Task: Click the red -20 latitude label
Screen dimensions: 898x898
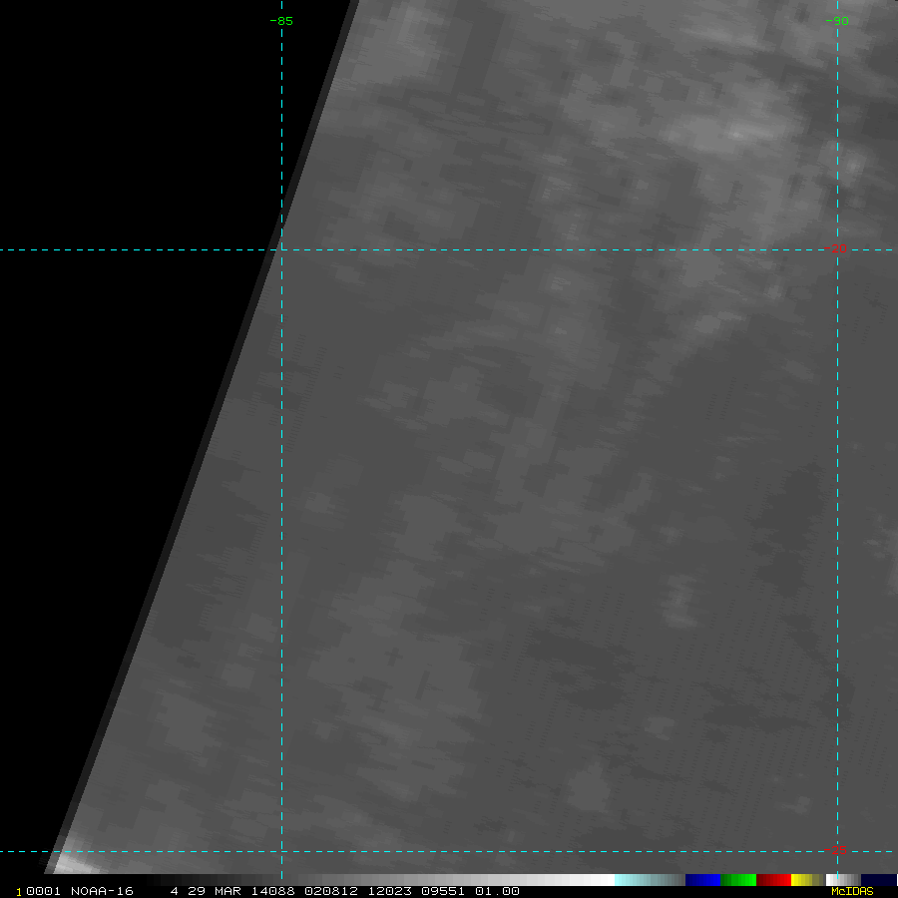Action: [837, 249]
